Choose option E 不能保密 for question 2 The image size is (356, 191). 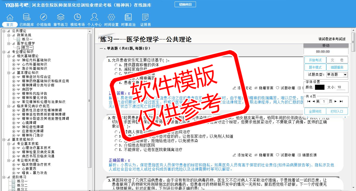coord(116,150)
